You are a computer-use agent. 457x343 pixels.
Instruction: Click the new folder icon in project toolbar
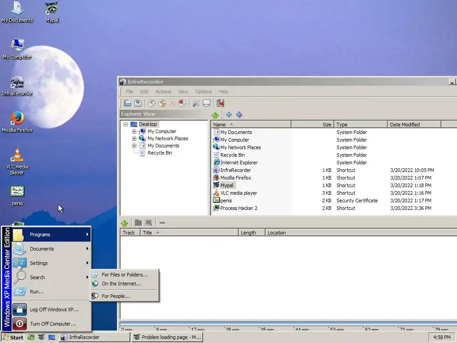click(x=138, y=223)
